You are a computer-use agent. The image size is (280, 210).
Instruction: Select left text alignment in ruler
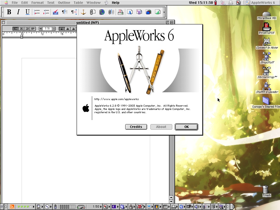tap(16, 29)
